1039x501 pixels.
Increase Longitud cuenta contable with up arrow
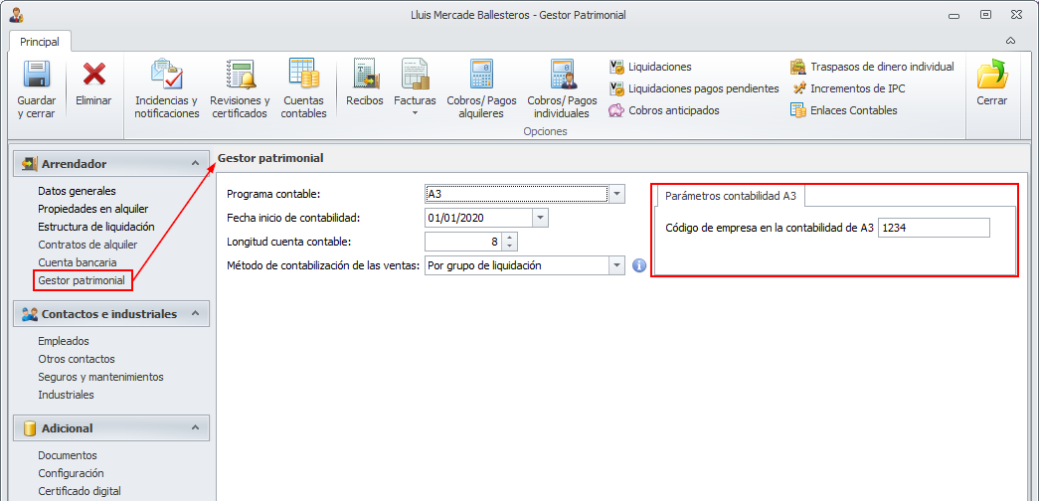(x=509, y=237)
